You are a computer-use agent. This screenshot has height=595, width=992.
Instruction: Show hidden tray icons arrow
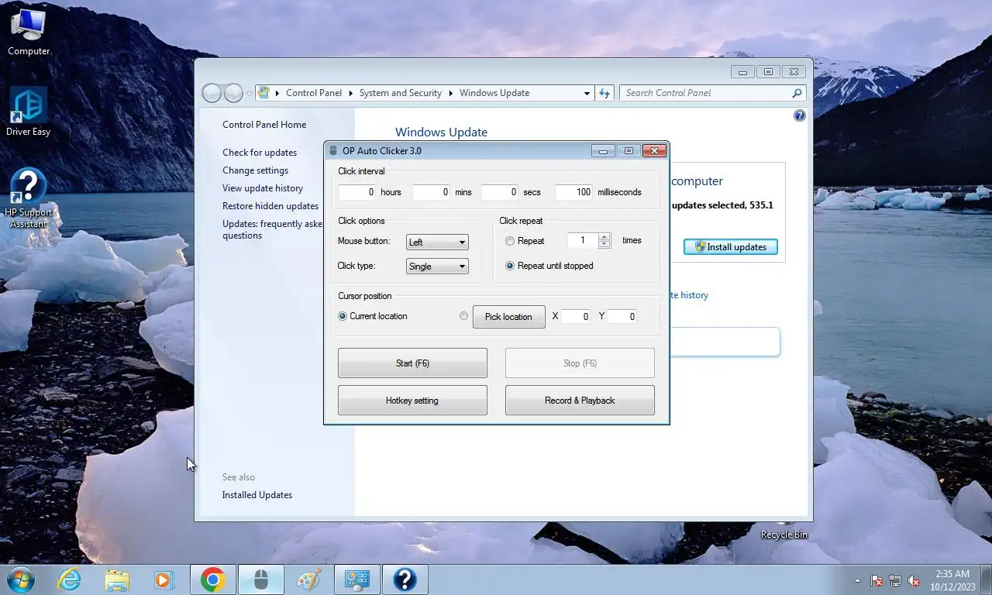coord(857,580)
